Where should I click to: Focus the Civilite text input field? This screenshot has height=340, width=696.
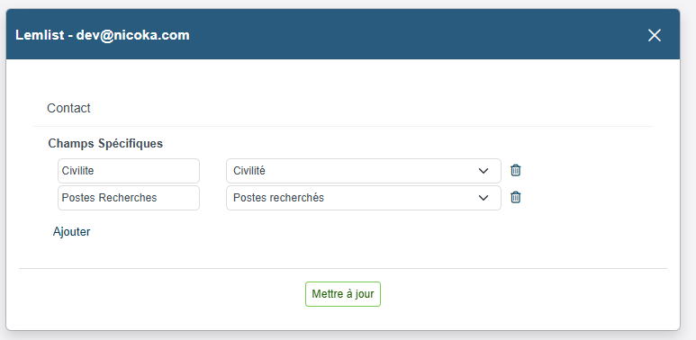pos(129,171)
